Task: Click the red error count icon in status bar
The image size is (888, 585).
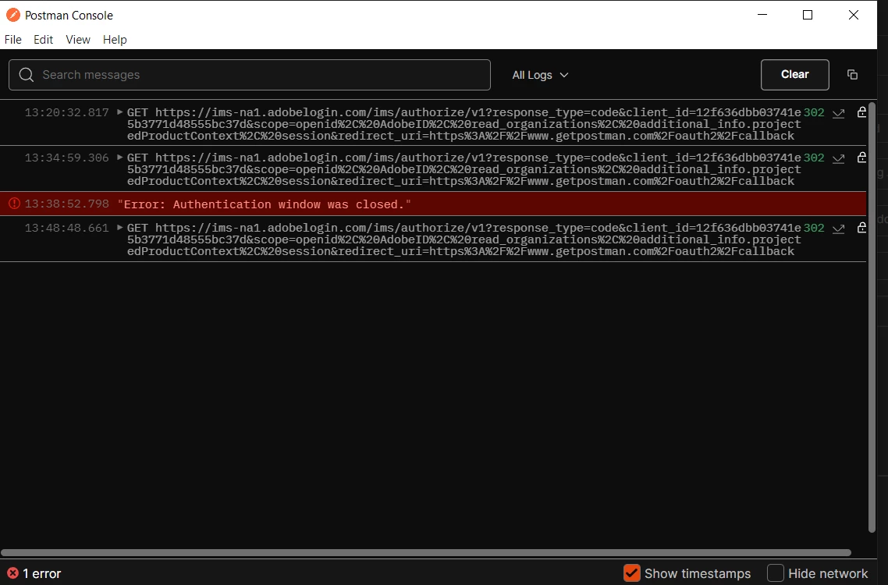Action: click(12, 573)
